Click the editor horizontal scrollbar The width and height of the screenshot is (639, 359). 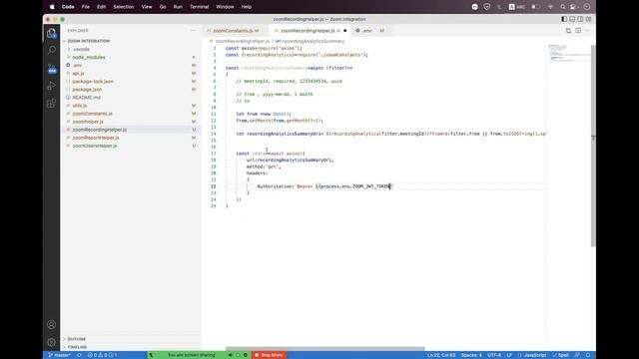pyautogui.click(x=325, y=349)
